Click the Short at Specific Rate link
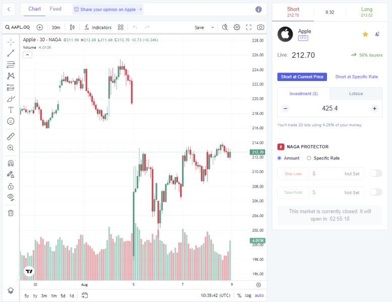Image resolution: width=392 pixels, height=302 pixels. [x=356, y=77]
